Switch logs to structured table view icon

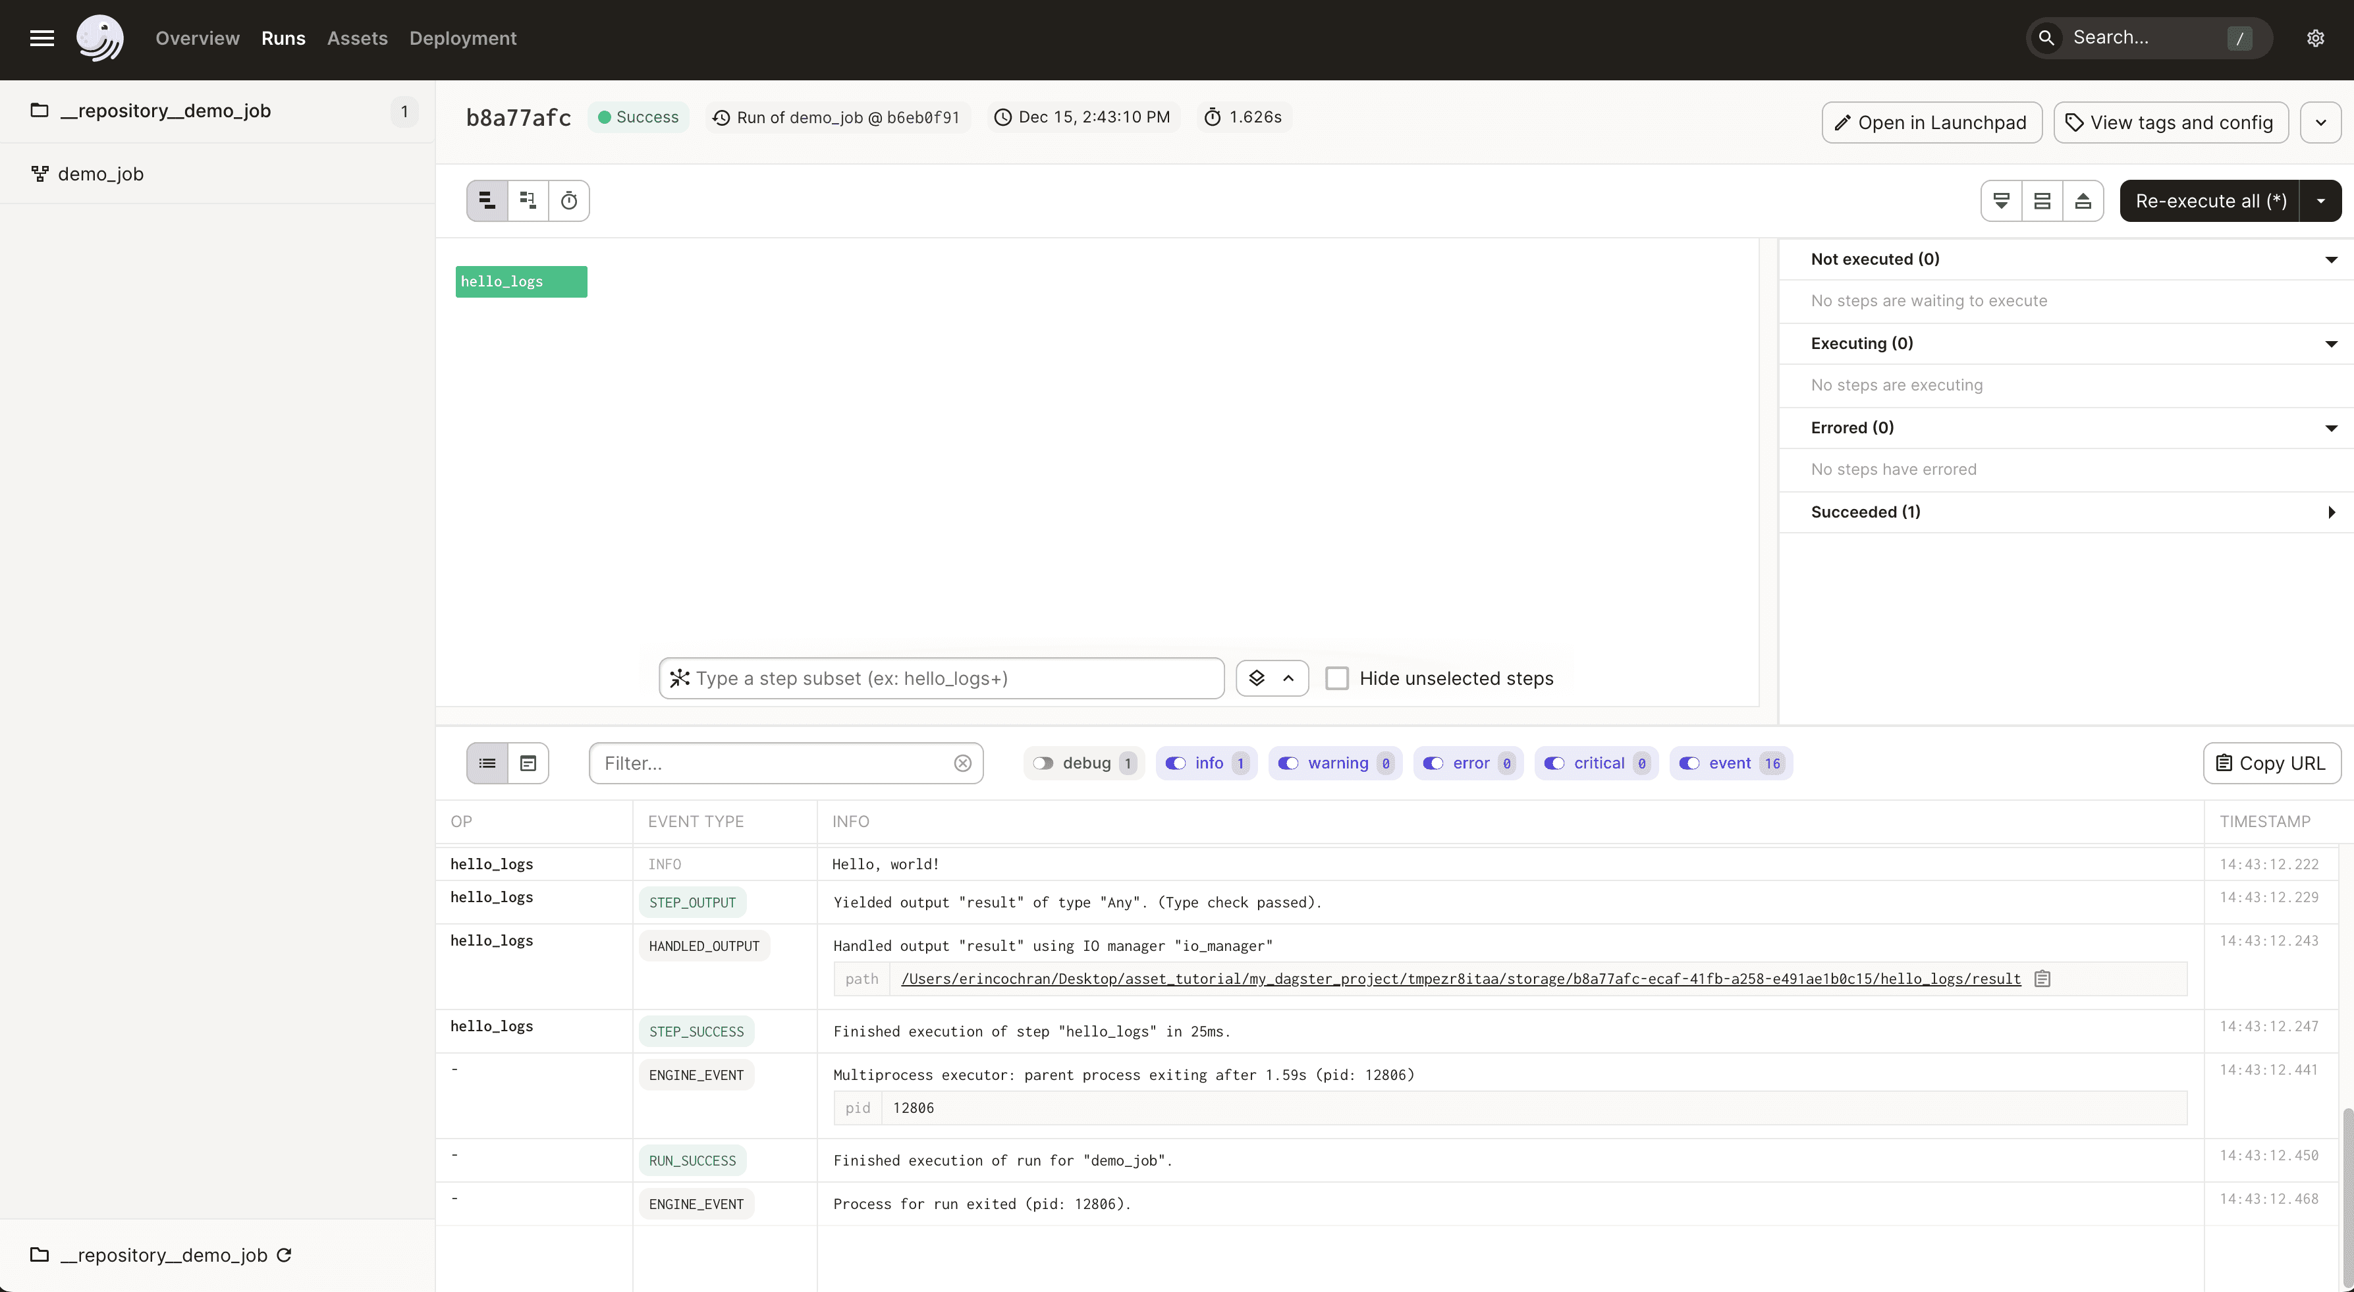pyautogui.click(x=486, y=763)
